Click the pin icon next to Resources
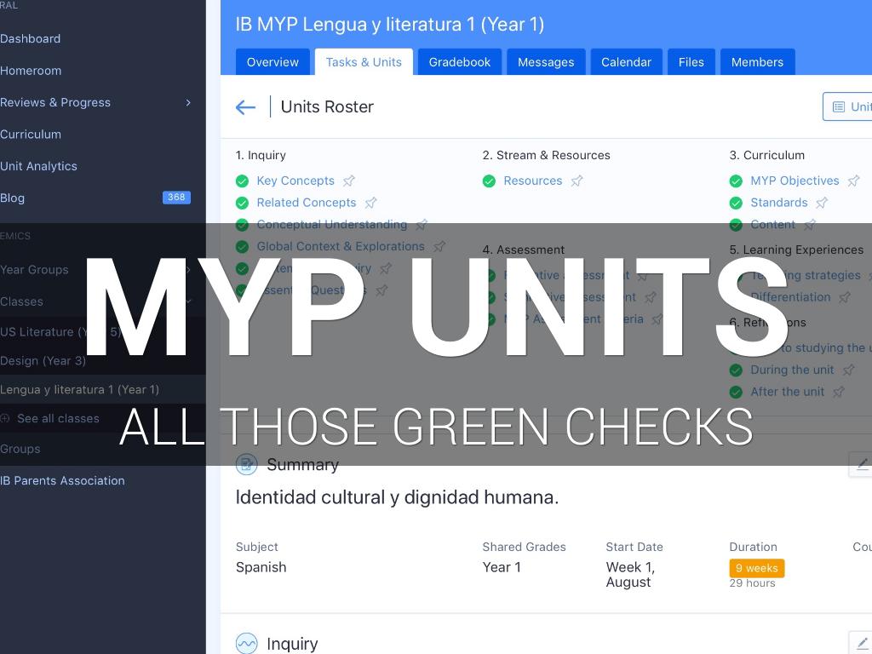The height and width of the screenshot is (654, 872). click(x=577, y=181)
